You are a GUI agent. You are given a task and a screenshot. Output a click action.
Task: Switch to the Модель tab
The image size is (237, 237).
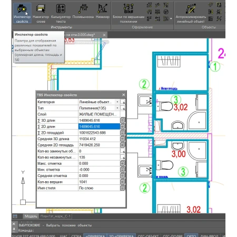[x=31, y=216]
